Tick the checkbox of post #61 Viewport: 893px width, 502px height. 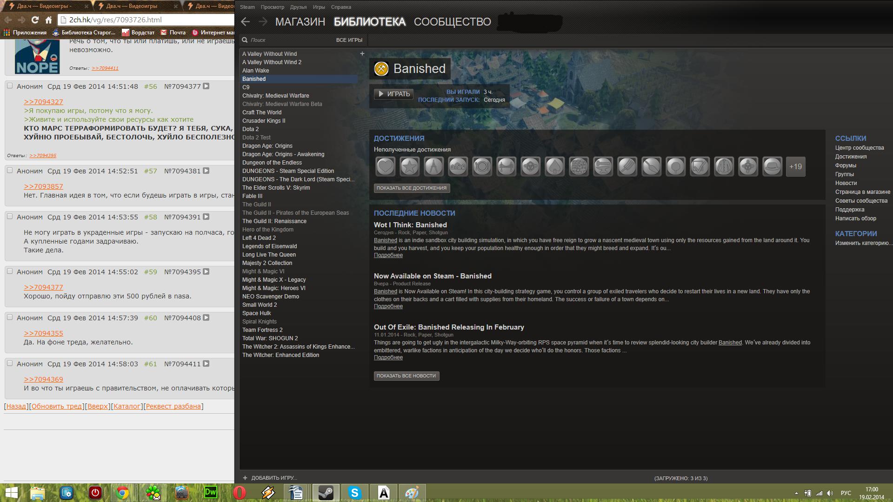coord(10,363)
